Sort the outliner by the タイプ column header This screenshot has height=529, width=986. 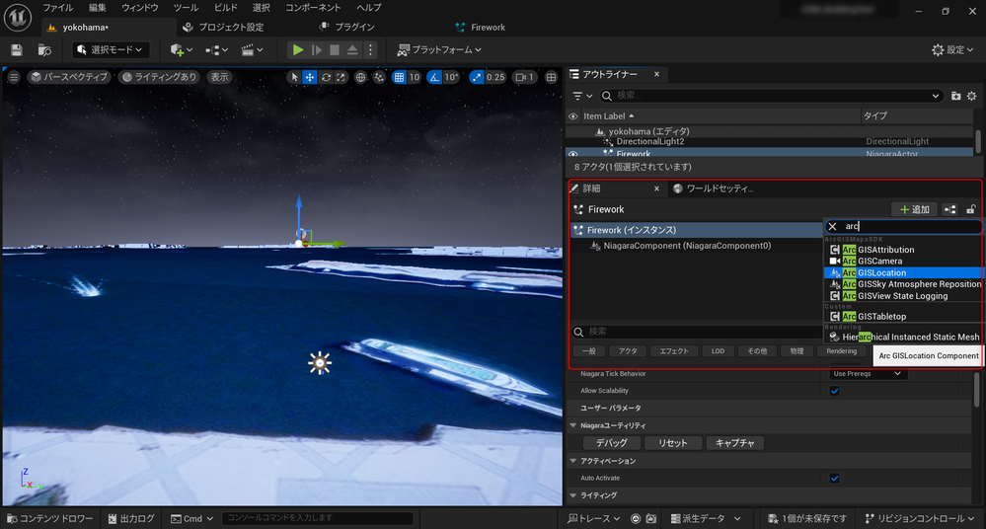click(875, 115)
